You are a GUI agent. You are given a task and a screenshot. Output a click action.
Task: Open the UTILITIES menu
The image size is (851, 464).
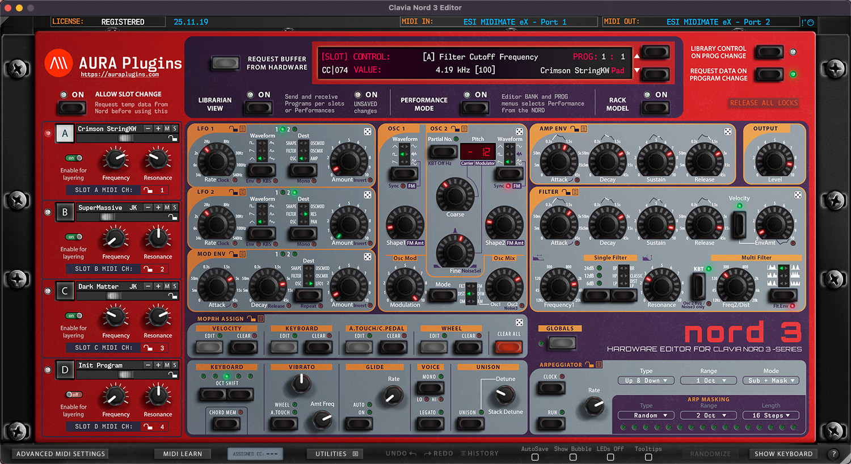335,453
